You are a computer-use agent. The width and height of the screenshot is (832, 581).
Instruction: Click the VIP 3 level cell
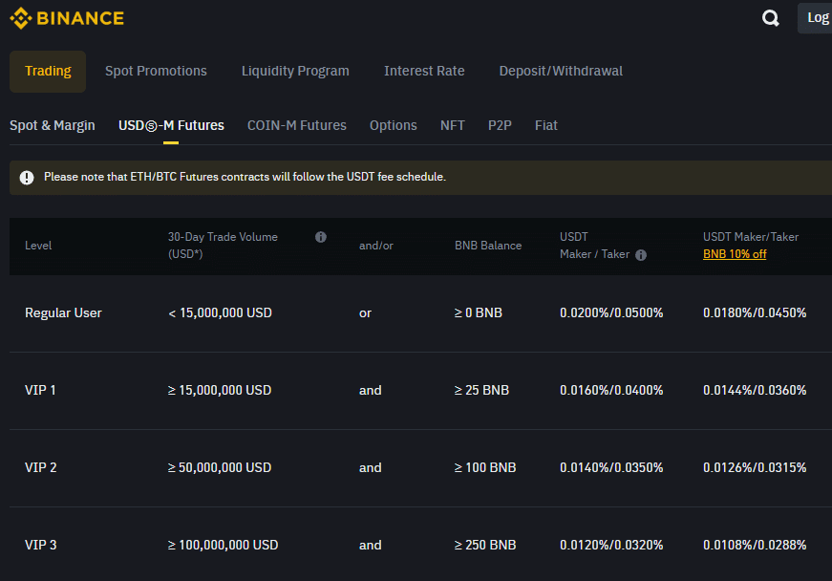41,546
